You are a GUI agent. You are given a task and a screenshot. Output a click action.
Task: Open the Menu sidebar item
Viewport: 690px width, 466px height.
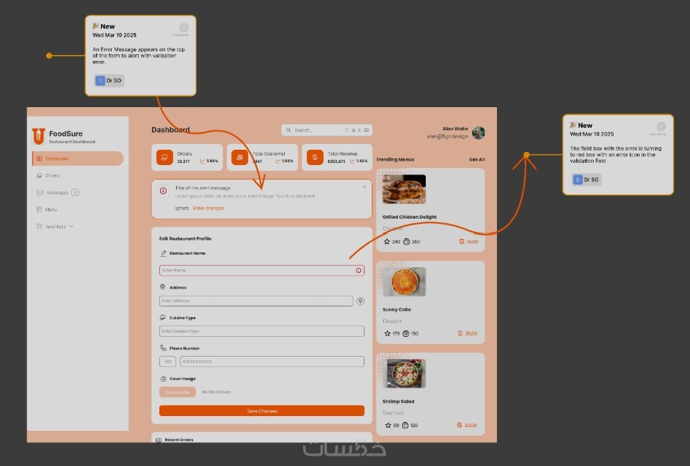click(x=47, y=209)
